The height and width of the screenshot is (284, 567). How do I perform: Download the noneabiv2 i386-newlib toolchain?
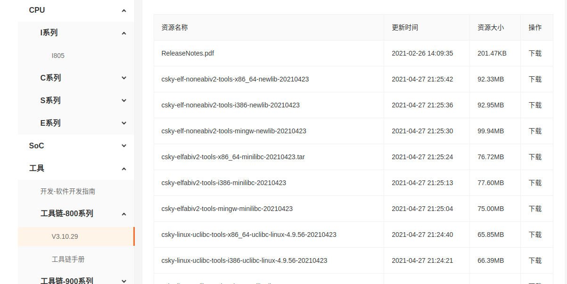pos(535,105)
